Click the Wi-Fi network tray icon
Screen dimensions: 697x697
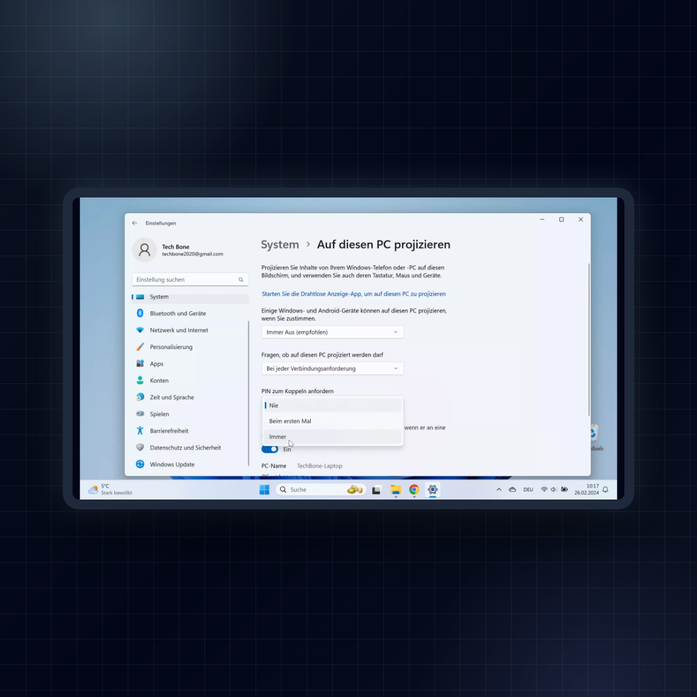tap(544, 490)
